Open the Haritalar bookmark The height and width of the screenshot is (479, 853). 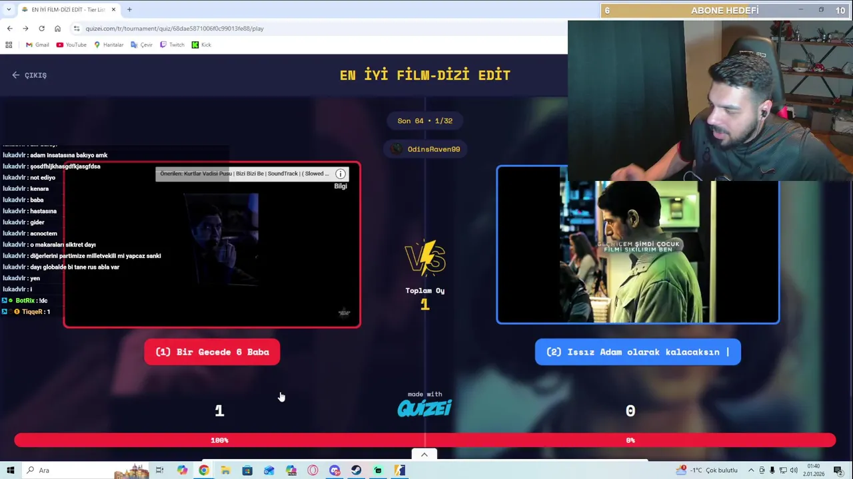point(109,45)
